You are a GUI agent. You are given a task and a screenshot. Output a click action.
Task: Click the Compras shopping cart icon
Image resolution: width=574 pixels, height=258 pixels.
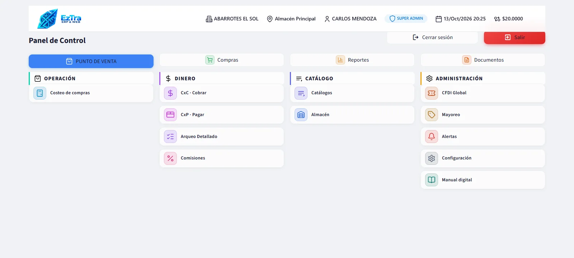point(210,60)
